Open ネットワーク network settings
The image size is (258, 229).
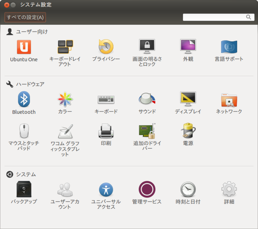click(x=229, y=100)
